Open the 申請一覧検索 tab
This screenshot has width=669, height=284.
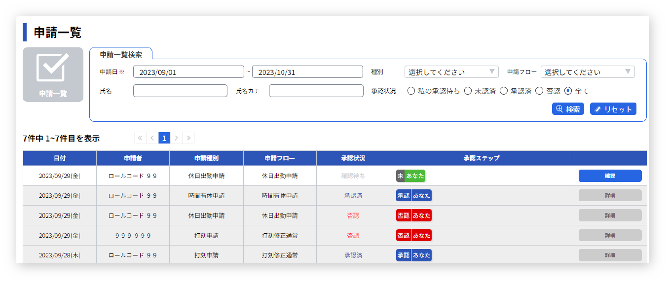pyautogui.click(x=121, y=54)
